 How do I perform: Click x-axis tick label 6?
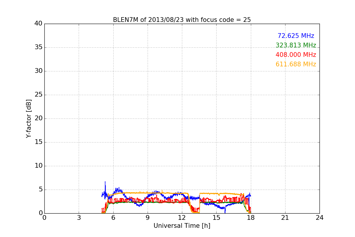tap(113, 218)
